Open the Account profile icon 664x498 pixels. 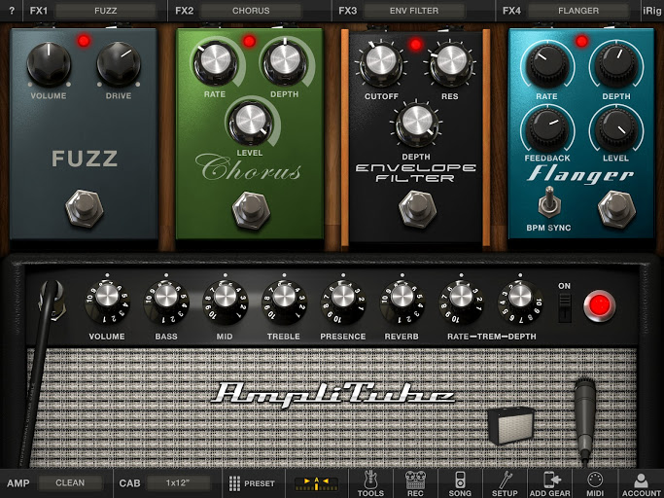coord(641,482)
